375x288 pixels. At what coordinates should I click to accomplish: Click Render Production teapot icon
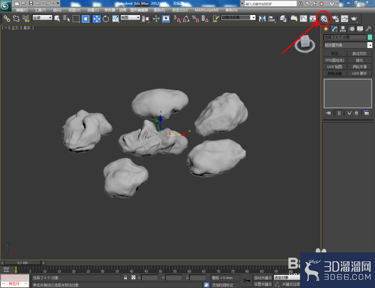354,18
